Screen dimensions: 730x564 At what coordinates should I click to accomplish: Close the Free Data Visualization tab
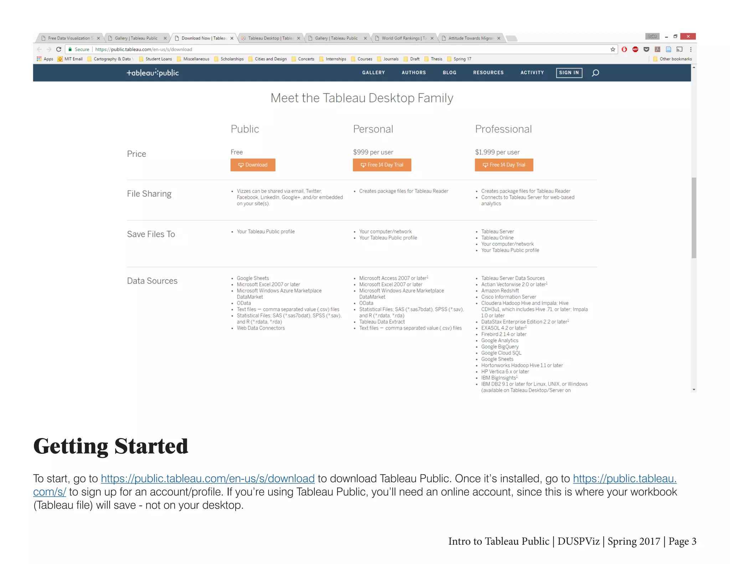(x=98, y=38)
